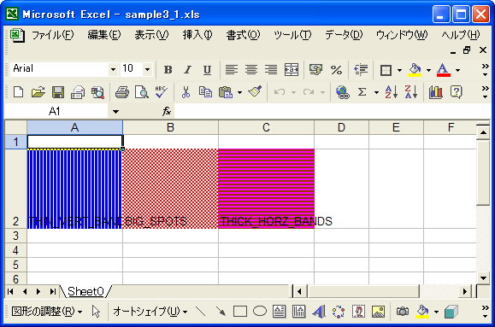Viewport: 495px width, 327px height.
Task: Click the Insert Function fx button
Action: click(x=167, y=111)
